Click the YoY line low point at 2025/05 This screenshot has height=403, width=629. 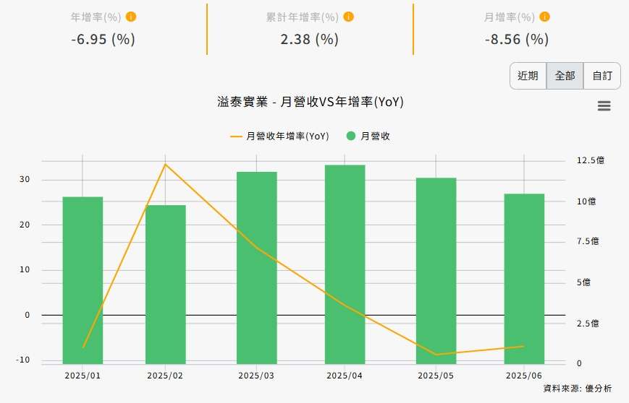tap(436, 355)
